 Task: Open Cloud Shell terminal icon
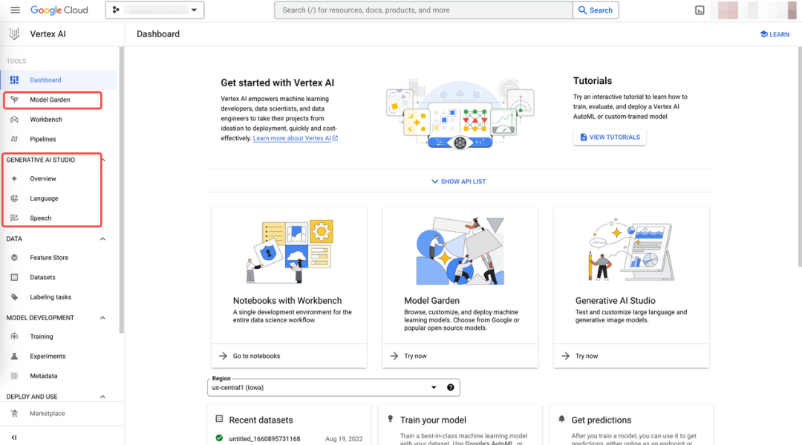point(700,10)
